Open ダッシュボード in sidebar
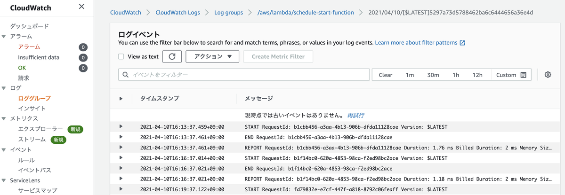The height and width of the screenshot is (195, 565). coord(29,26)
